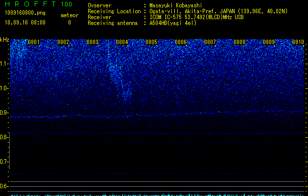
Task: Select the filename 1009160800.png
Action: click(25, 13)
